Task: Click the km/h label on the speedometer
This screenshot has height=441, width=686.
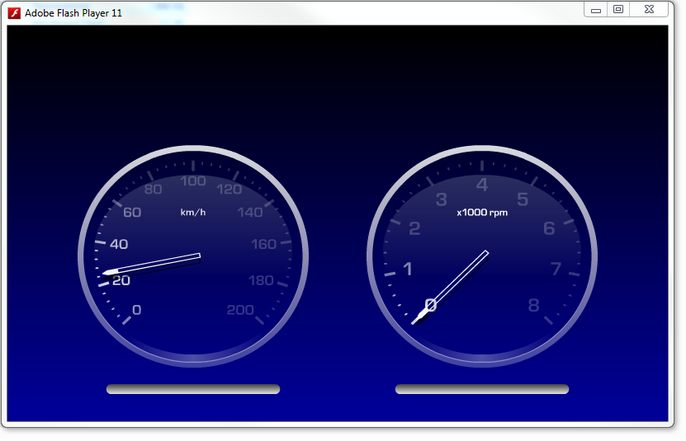Action: click(x=193, y=213)
